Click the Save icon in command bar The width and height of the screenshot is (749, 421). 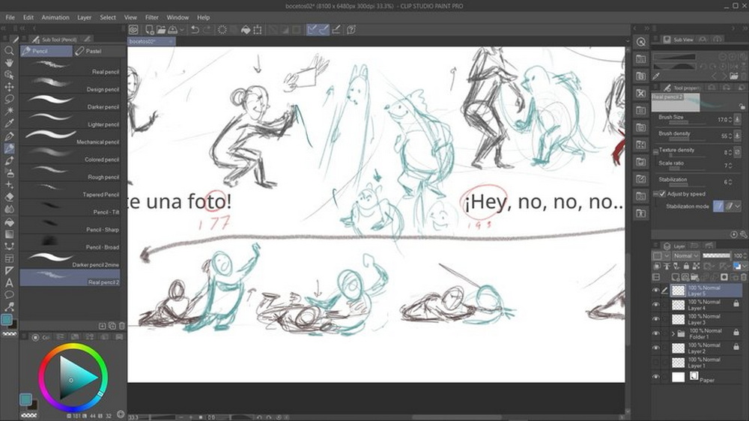[173, 30]
